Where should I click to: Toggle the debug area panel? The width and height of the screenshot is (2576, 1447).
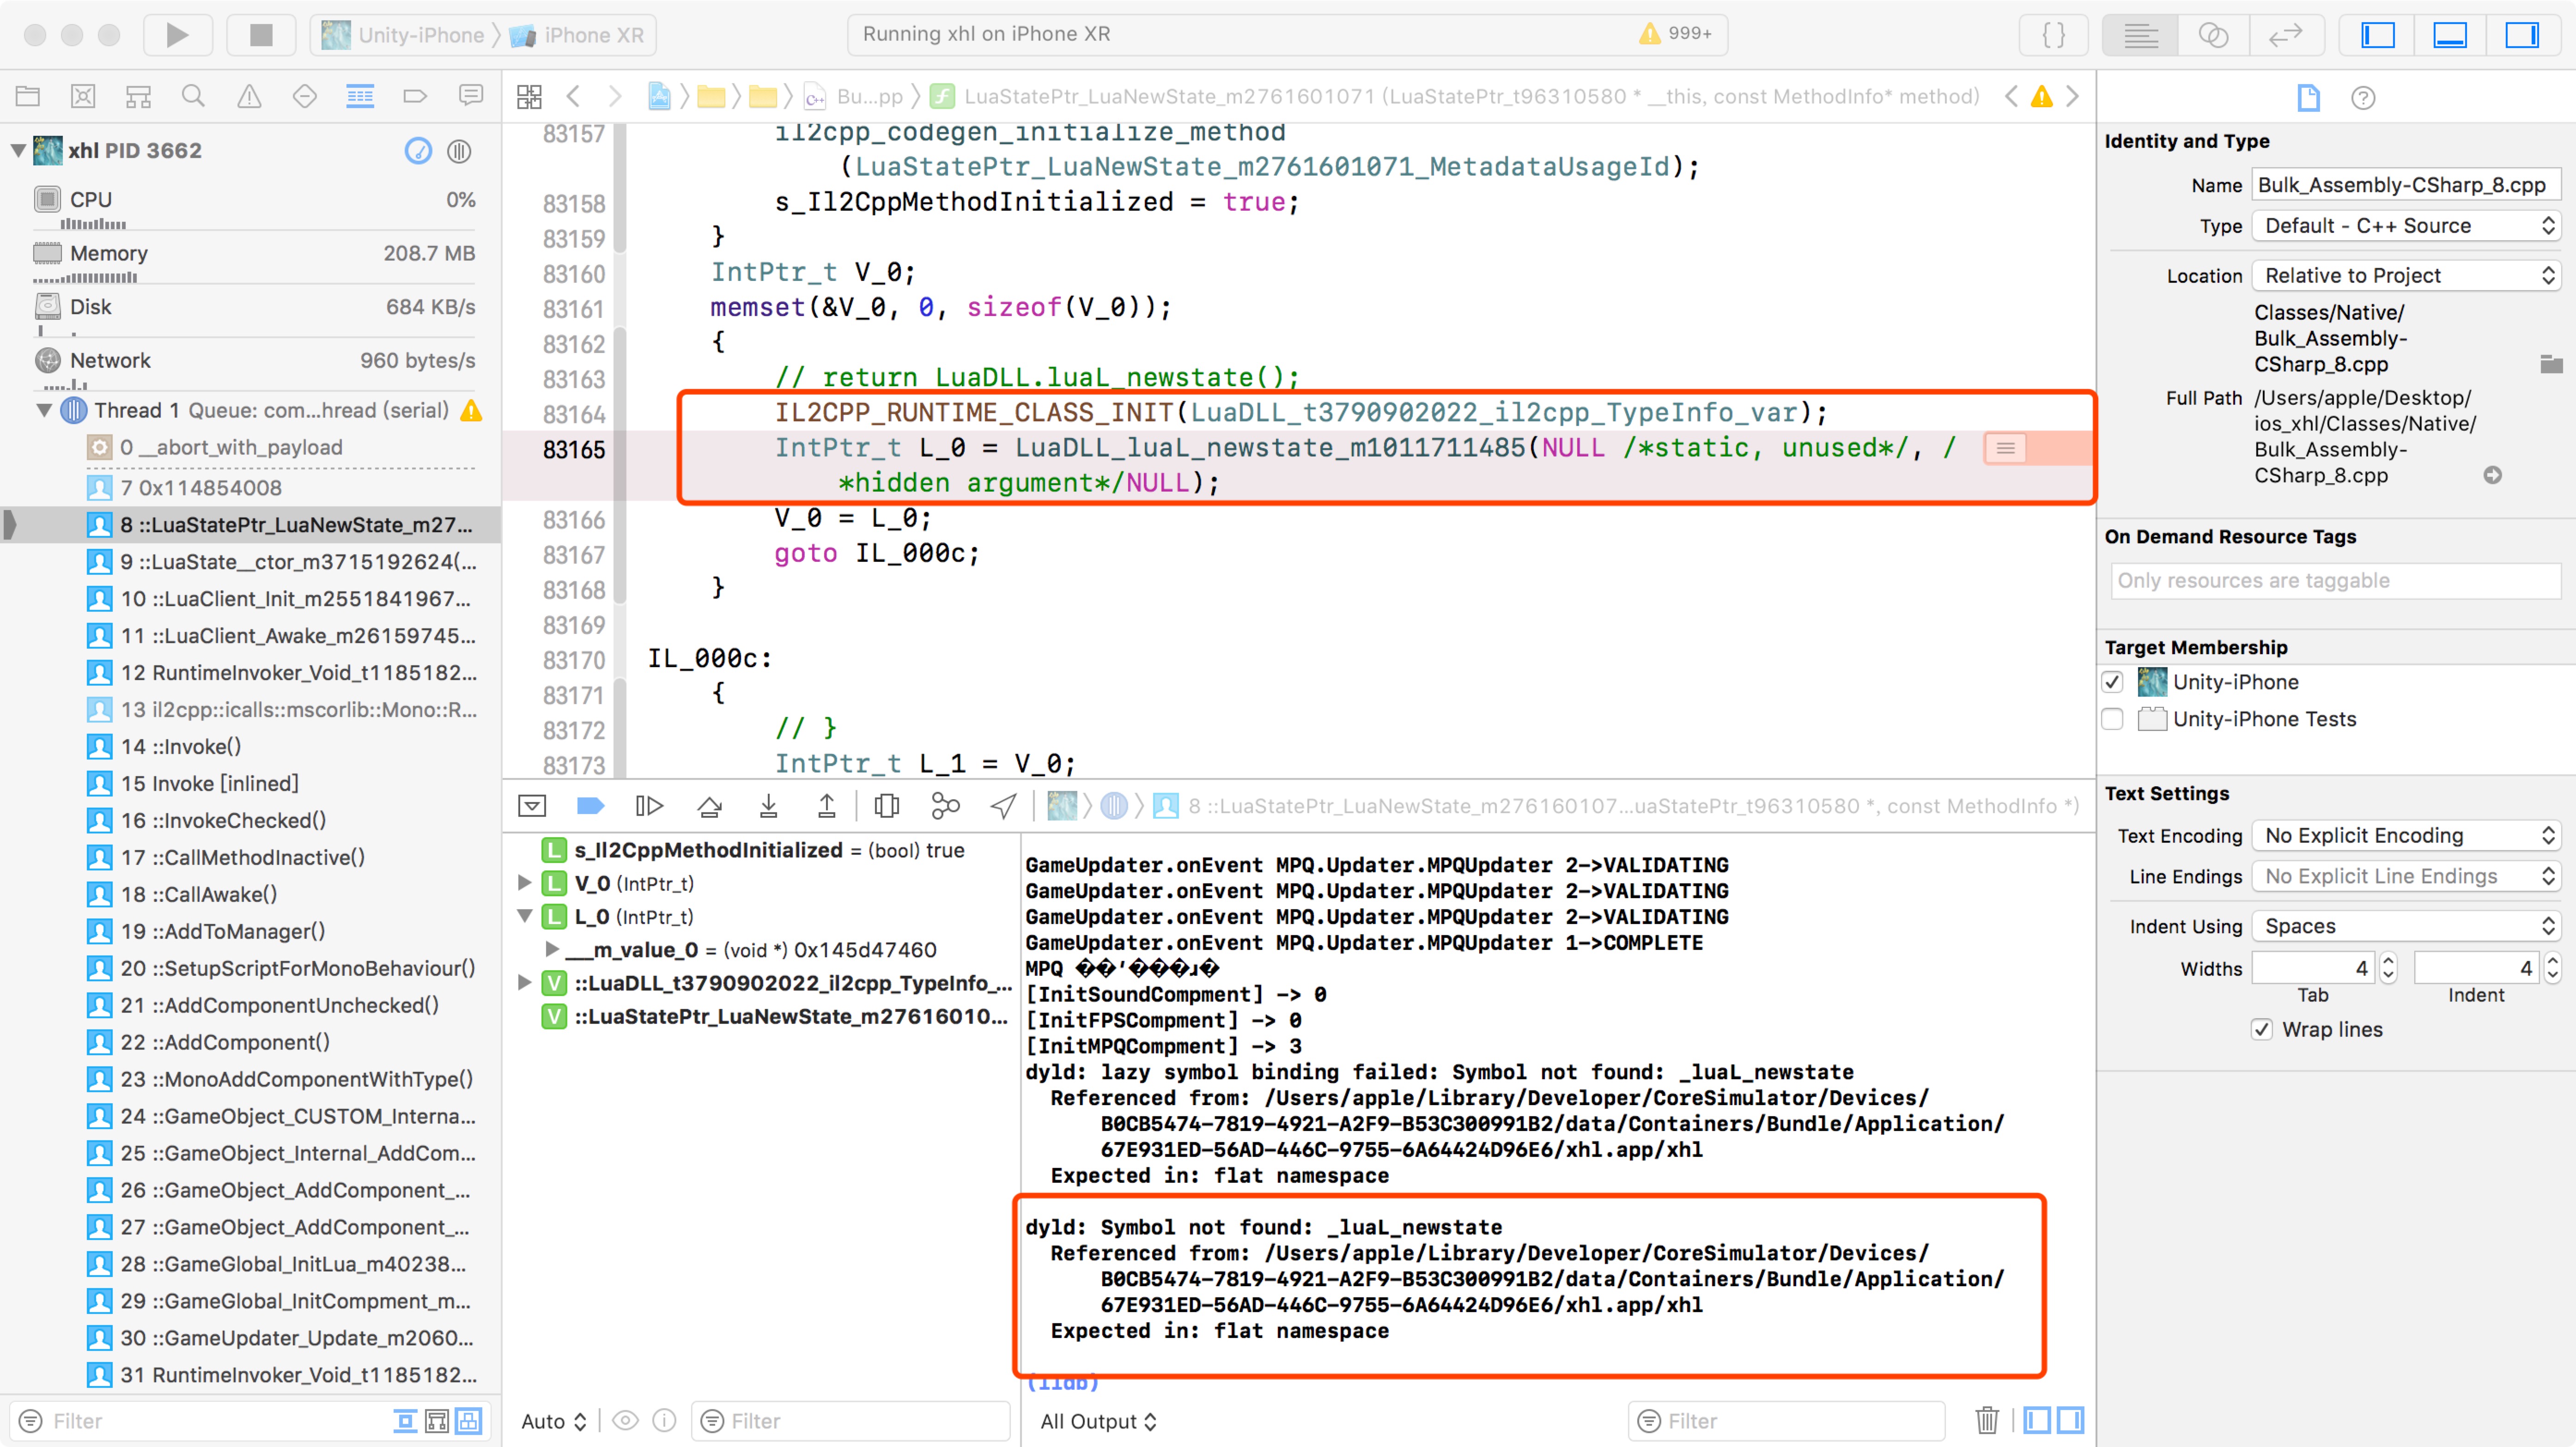tap(2450, 35)
